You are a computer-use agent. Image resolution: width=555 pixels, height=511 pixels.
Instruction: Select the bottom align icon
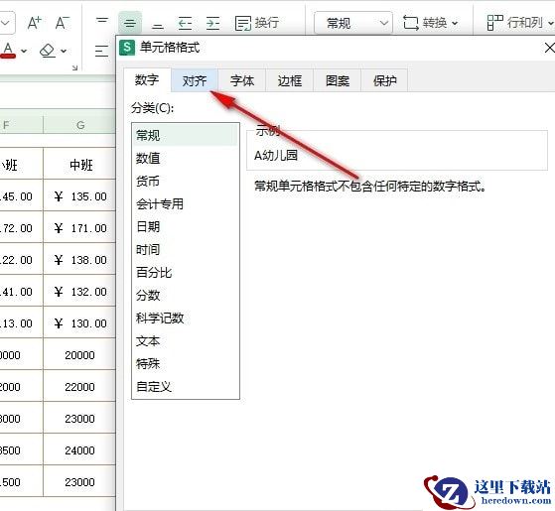click(158, 26)
